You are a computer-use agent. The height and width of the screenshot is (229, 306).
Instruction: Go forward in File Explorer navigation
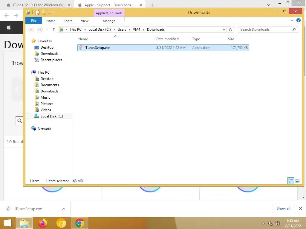[40, 30]
